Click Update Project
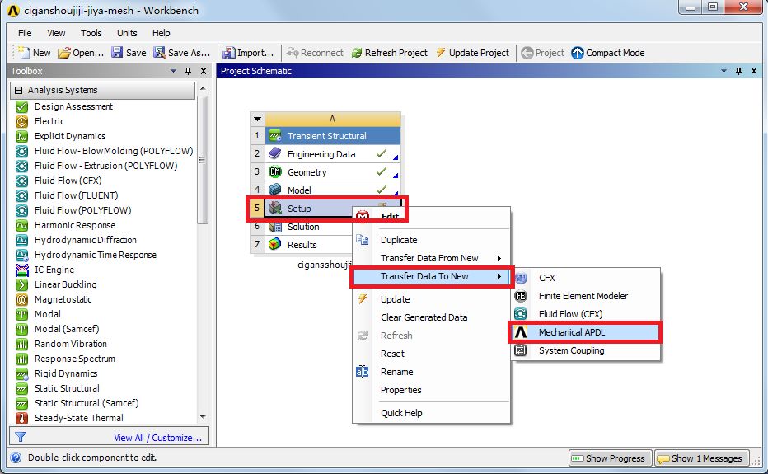 tap(473, 53)
